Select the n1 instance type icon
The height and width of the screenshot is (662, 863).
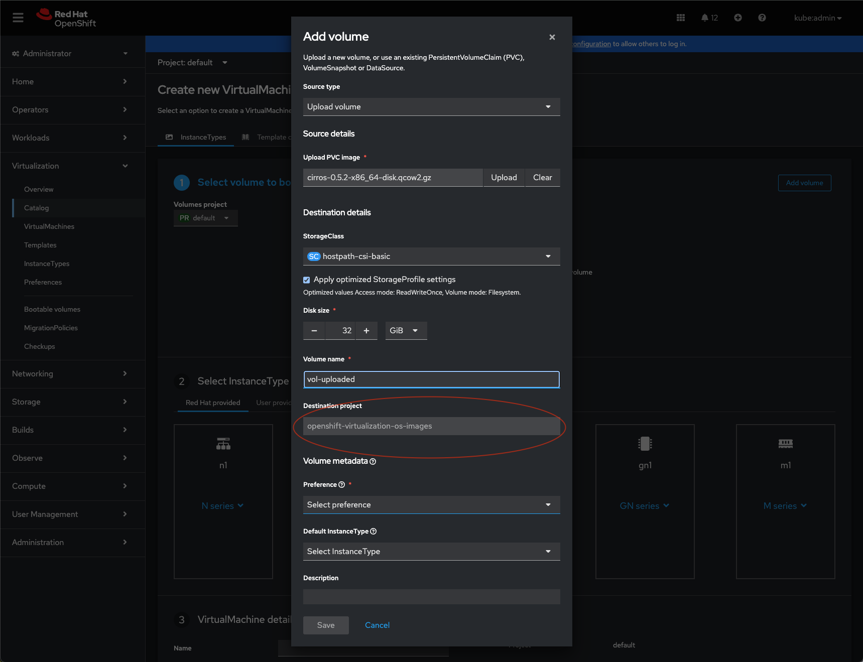click(223, 444)
